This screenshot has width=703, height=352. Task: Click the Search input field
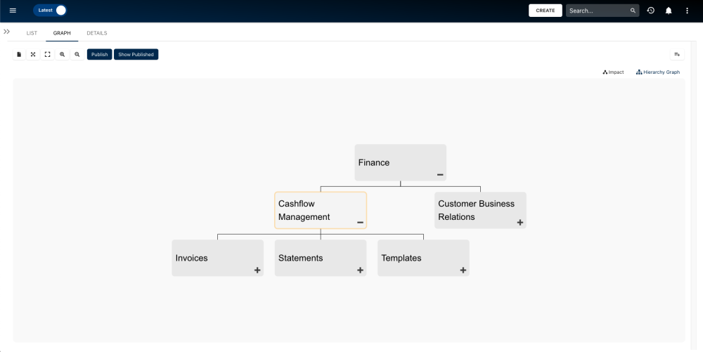pos(598,11)
